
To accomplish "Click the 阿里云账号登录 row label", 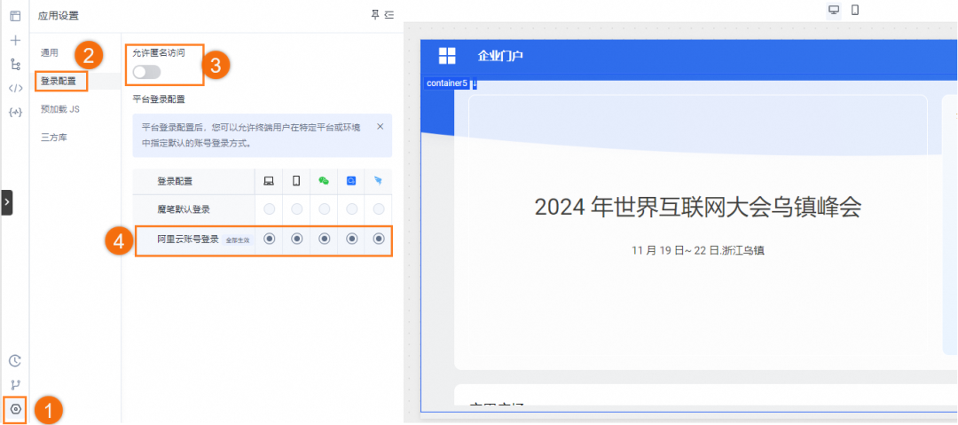I will point(188,239).
